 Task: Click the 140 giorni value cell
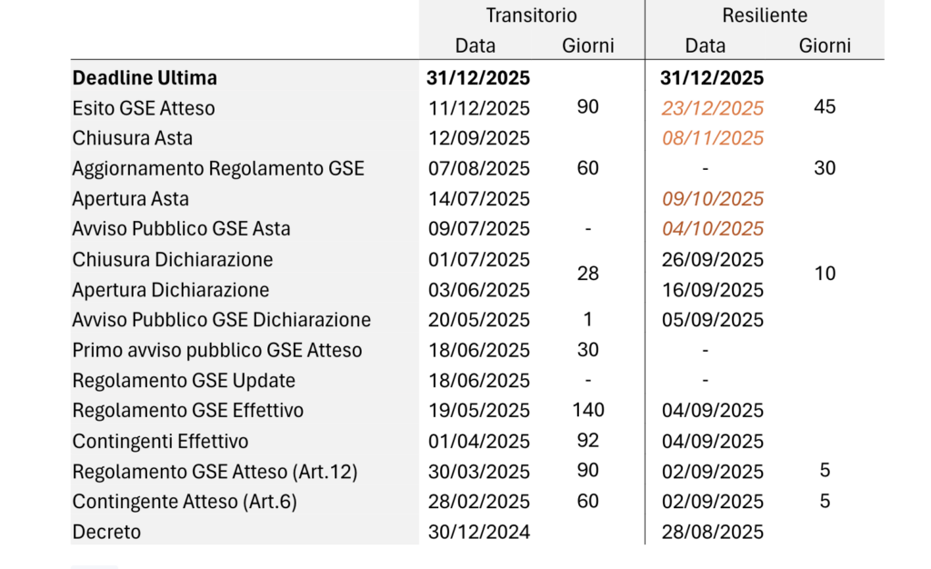pos(588,410)
